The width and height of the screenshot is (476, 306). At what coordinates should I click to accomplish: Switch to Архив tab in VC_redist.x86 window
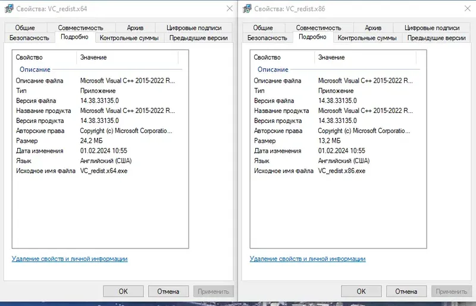point(373,27)
